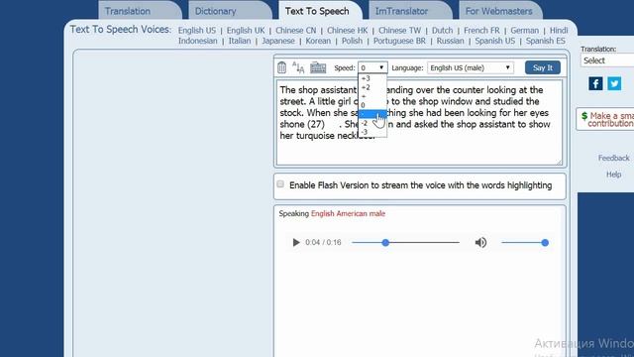Select German voice link

pos(524,31)
